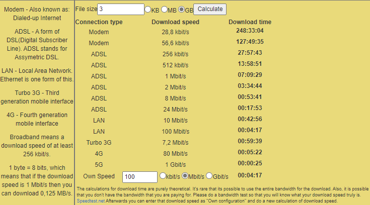370x205 pixels.
Task: Click the 28,8 kbit/s speed cell
Action: (175, 32)
